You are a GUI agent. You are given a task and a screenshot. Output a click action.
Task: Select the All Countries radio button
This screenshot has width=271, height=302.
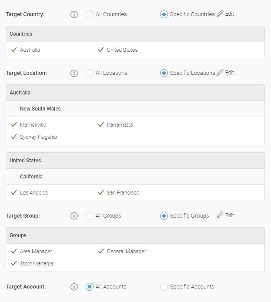90,14
